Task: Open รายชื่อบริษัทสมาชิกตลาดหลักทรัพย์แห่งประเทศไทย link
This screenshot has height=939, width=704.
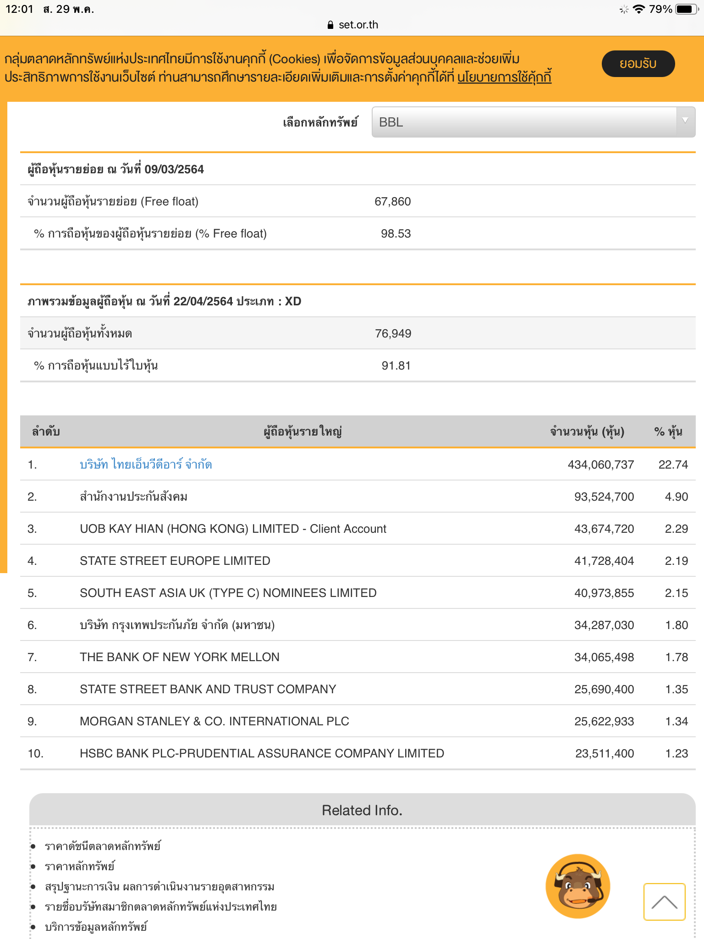Action: tap(161, 906)
